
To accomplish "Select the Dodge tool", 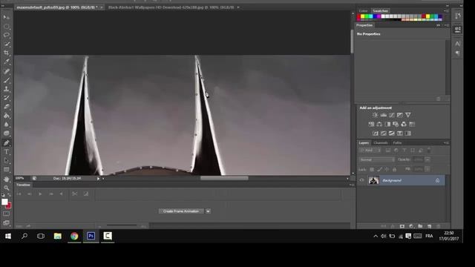I will point(7,133).
